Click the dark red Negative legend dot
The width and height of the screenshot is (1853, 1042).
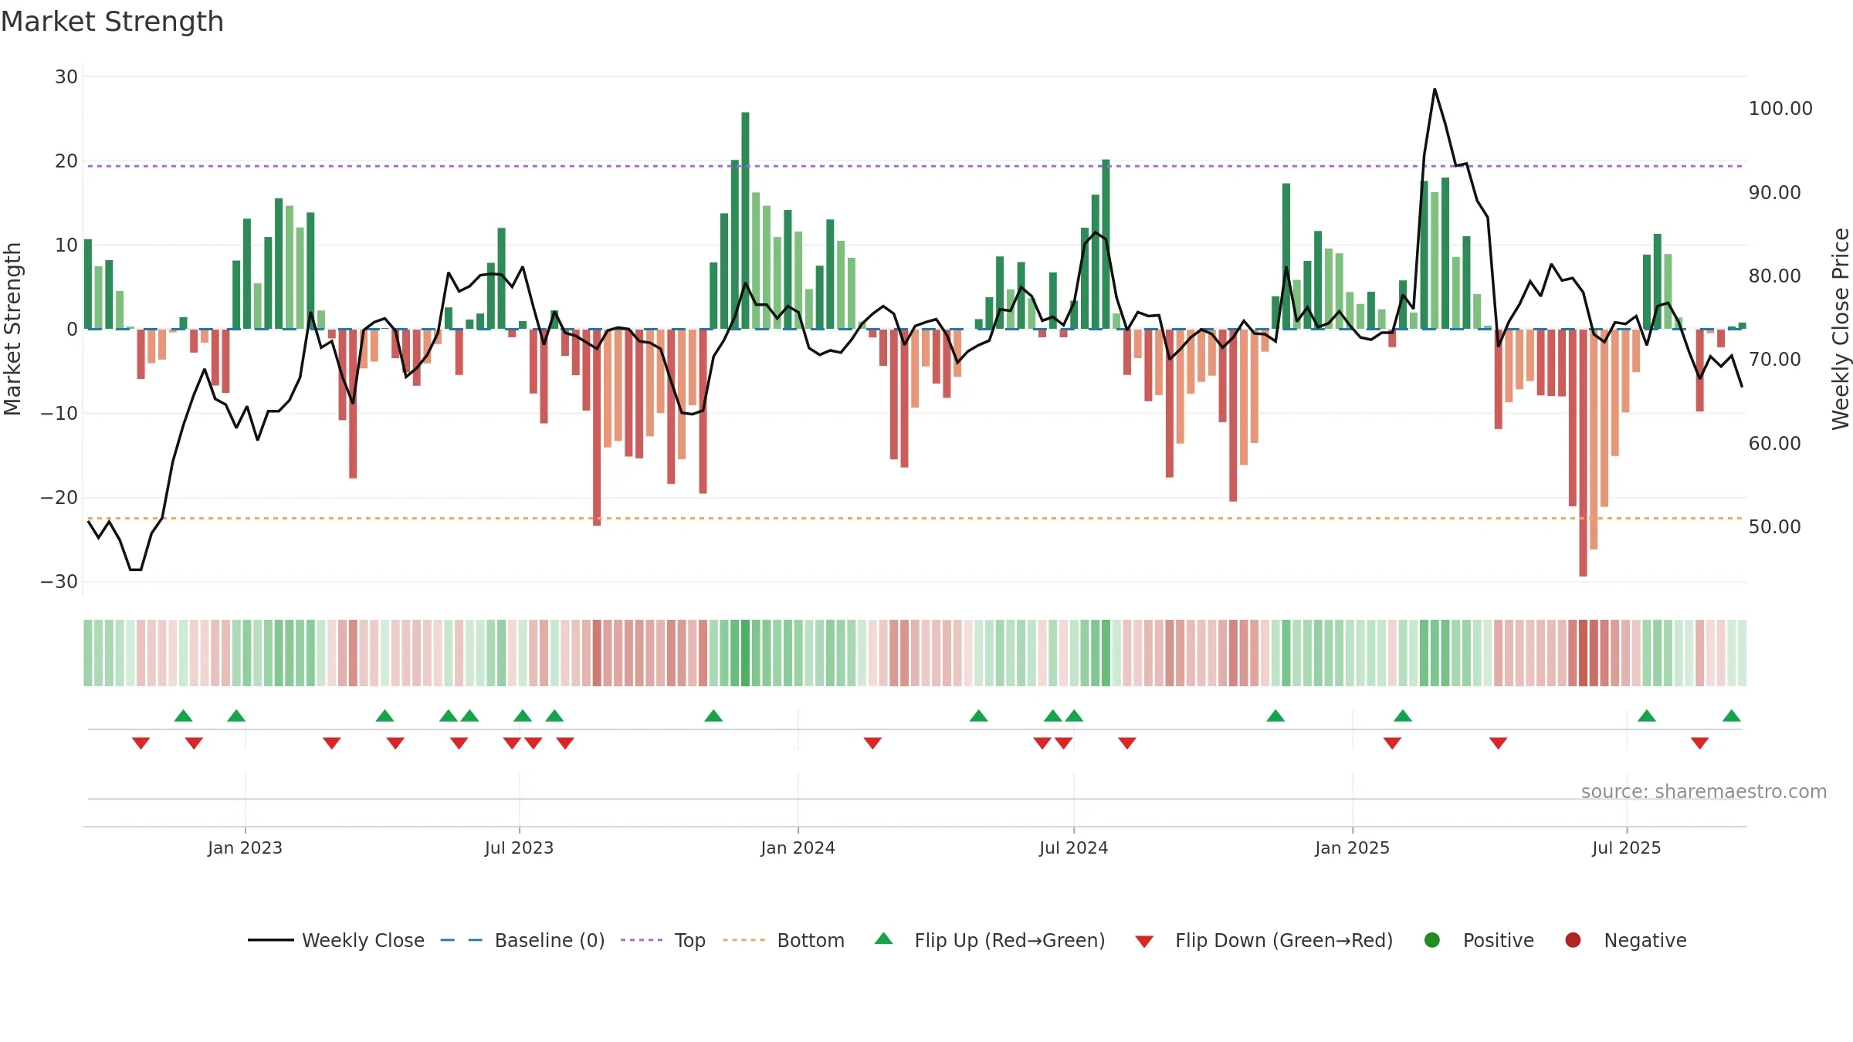coord(1573,940)
